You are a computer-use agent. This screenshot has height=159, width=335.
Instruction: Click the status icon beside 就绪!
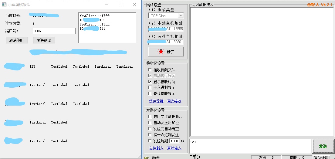(146, 158)
